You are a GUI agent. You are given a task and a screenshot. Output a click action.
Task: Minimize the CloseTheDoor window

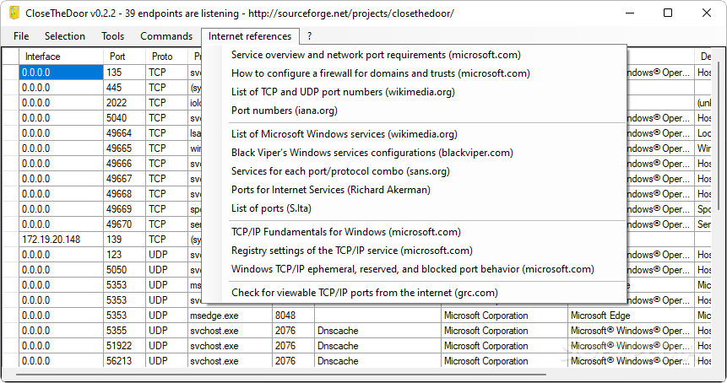coord(630,13)
